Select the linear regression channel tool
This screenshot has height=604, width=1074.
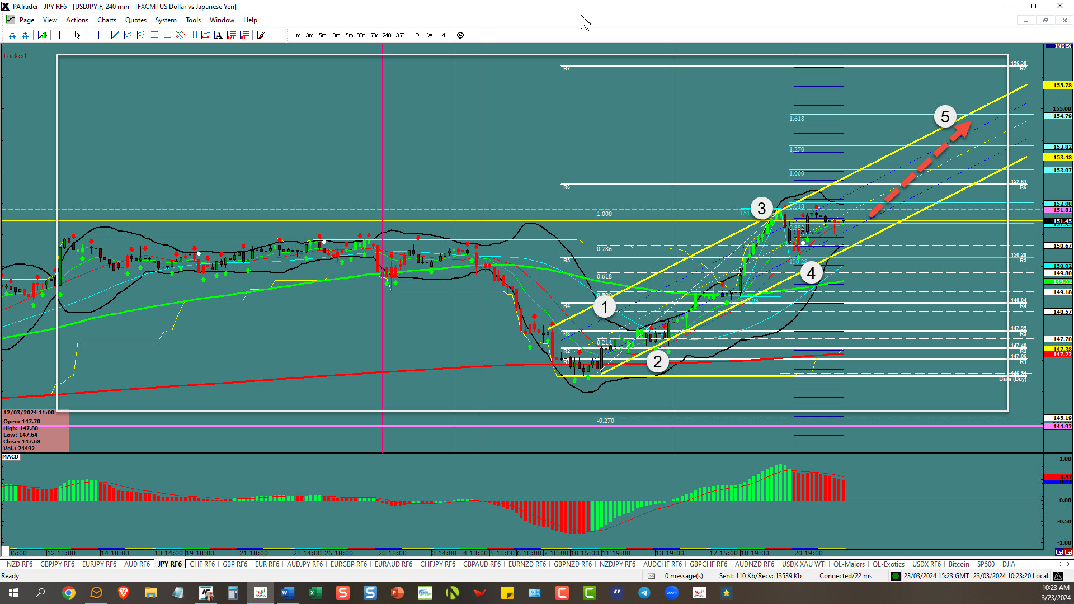(142, 35)
